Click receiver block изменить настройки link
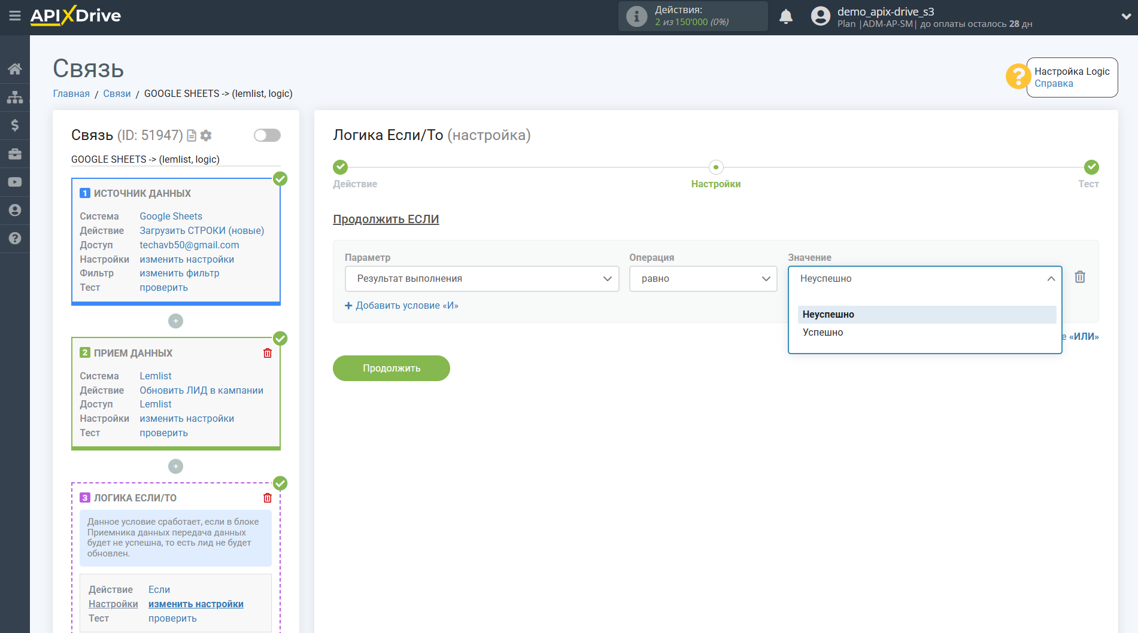 (x=187, y=419)
